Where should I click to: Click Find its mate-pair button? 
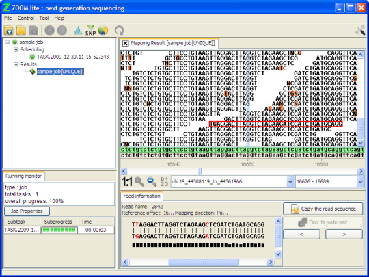[323, 222]
